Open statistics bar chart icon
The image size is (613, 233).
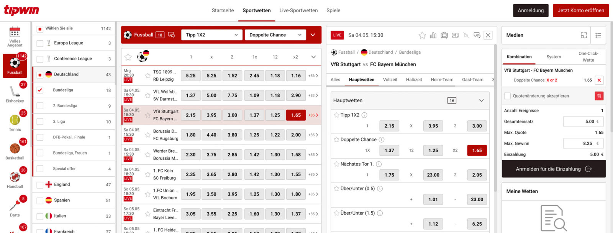coord(433,35)
